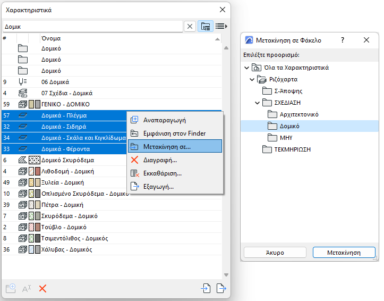
Task: Open help (?) in Μετακίνηση σε Φάκελο dialog
Action: pos(343,40)
